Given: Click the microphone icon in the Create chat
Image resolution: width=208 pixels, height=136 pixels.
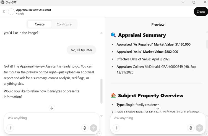Looking at the screenshot, I should [85, 128].
